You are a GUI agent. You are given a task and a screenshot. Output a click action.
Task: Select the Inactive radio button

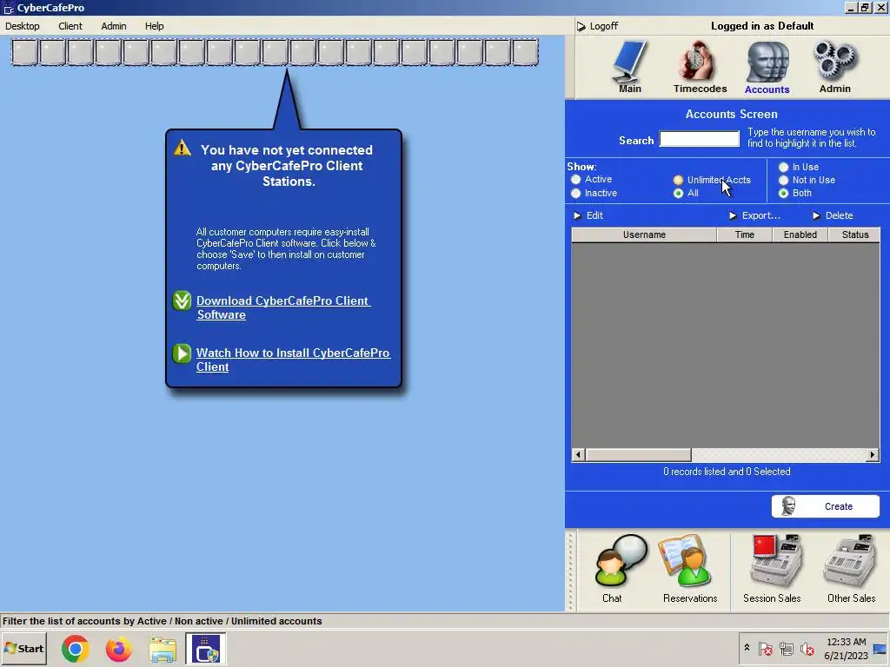coord(576,194)
